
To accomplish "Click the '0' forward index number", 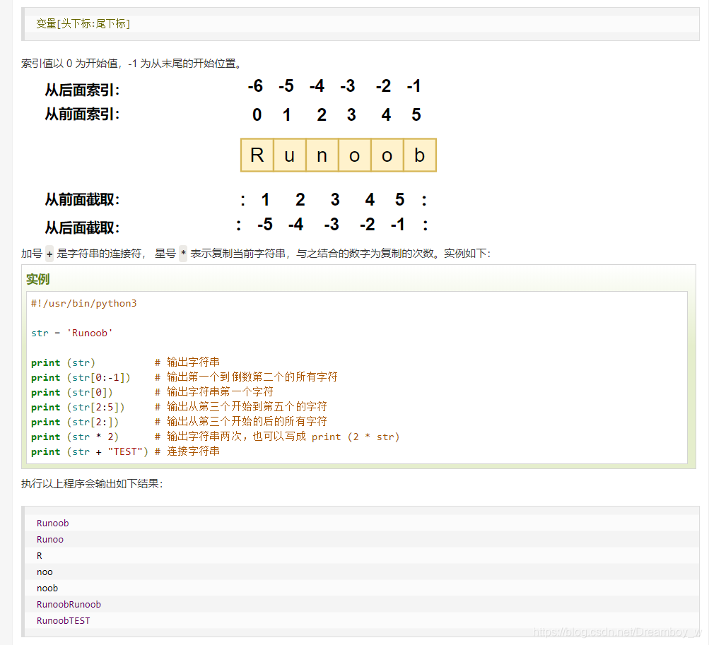I will pyautogui.click(x=257, y=115).
